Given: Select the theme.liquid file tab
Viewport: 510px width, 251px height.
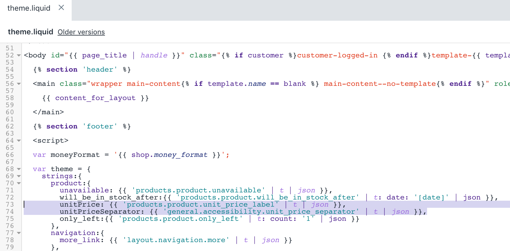Looking at the screenshot, I should (29, 8).
